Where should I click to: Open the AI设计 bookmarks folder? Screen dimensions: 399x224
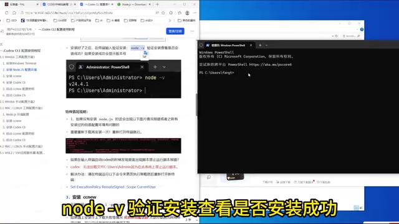point(147,21)
